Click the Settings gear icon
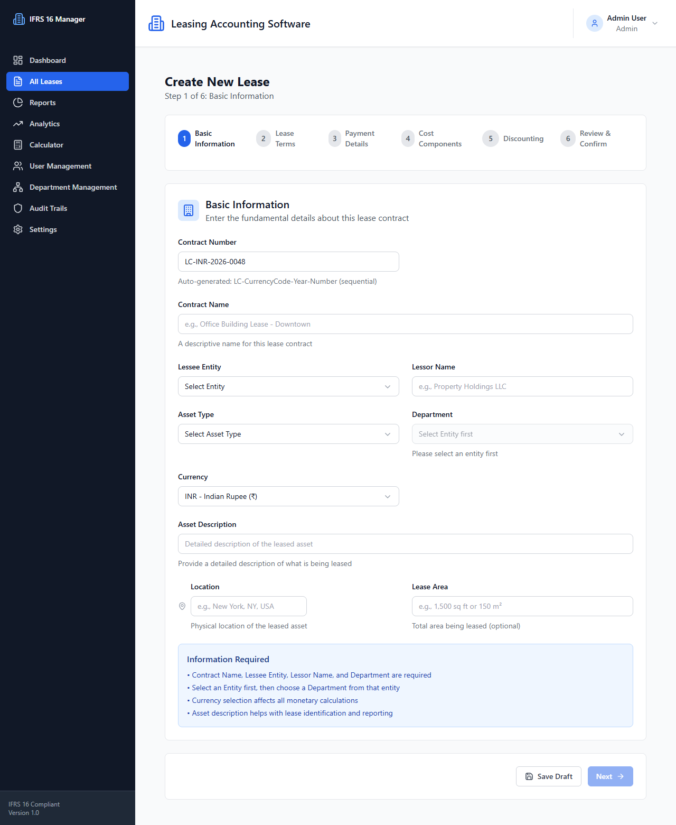The width and height of the screenshot is (676, 825). click(x=18, y=229)
